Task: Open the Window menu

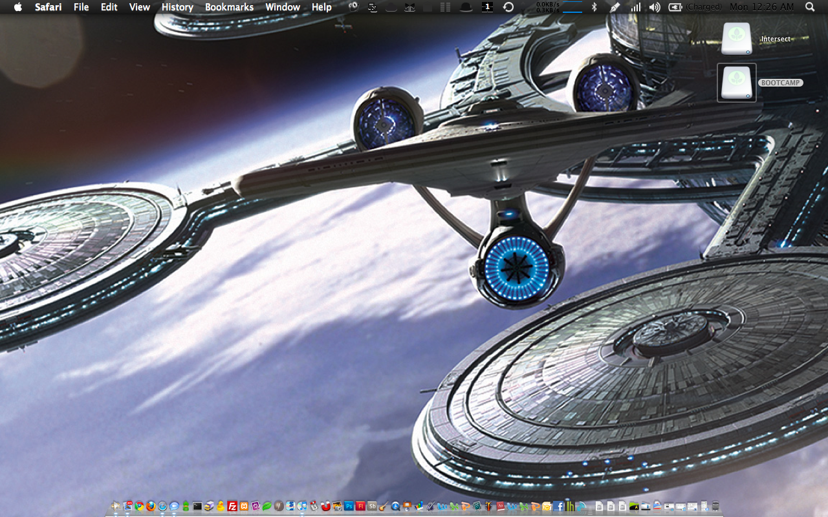Action: point(283,7)
